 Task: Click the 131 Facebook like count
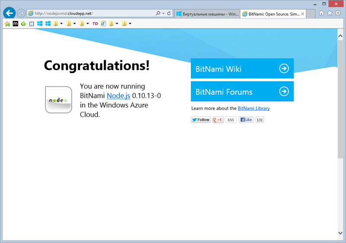260,120
